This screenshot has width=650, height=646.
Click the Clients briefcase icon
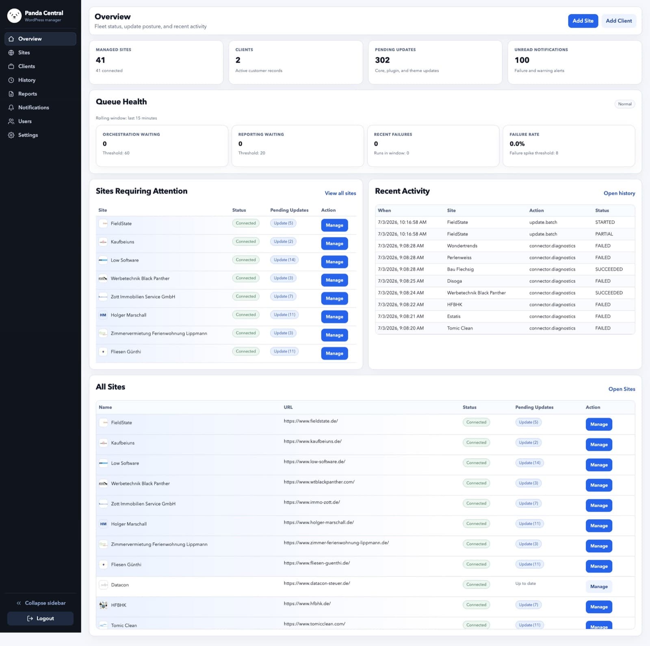[x=11, y=66]
